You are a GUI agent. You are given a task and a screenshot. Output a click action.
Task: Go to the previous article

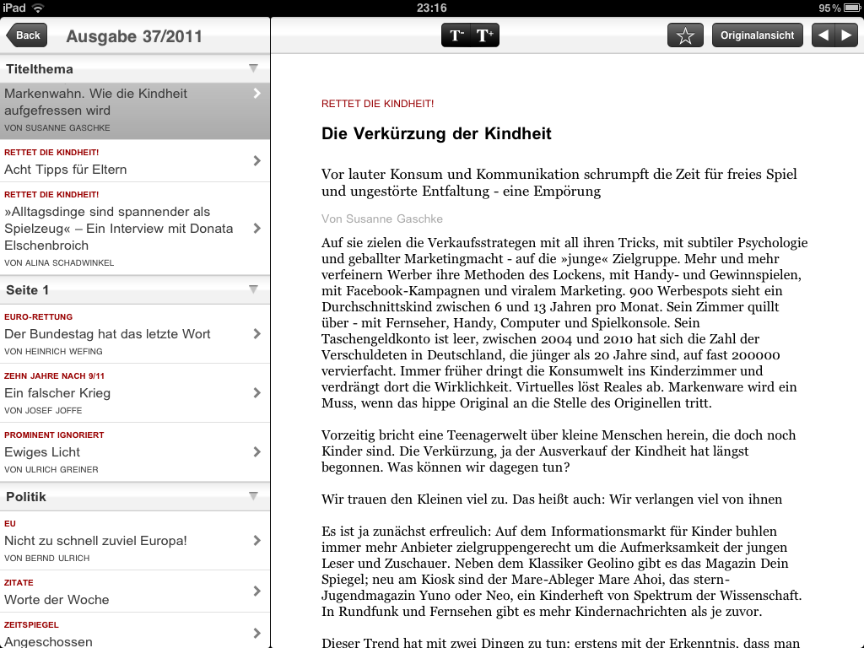click(x=823, y=35)
